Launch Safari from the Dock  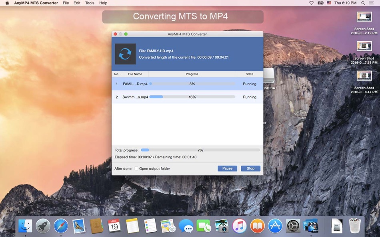coord(60,226)
